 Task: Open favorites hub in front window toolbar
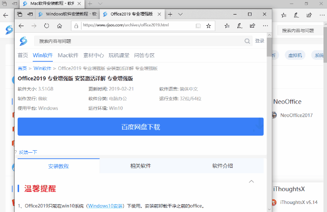227,26
